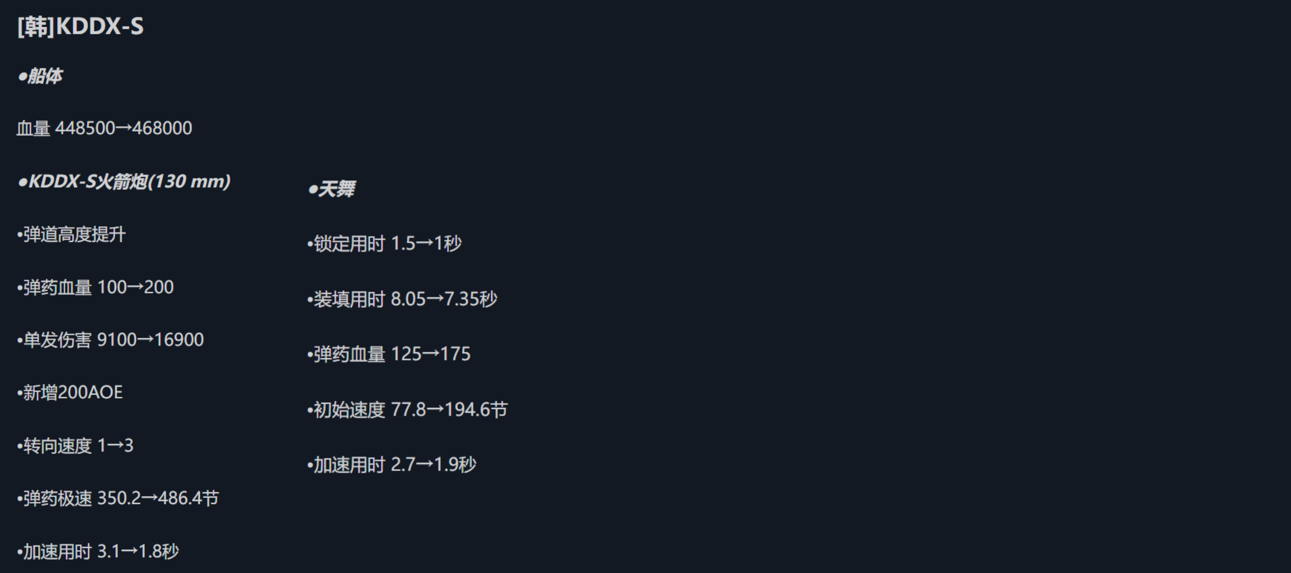Click the 弹药血量 125→175 line
This screenshot has width=1291, height=573.
389,354
